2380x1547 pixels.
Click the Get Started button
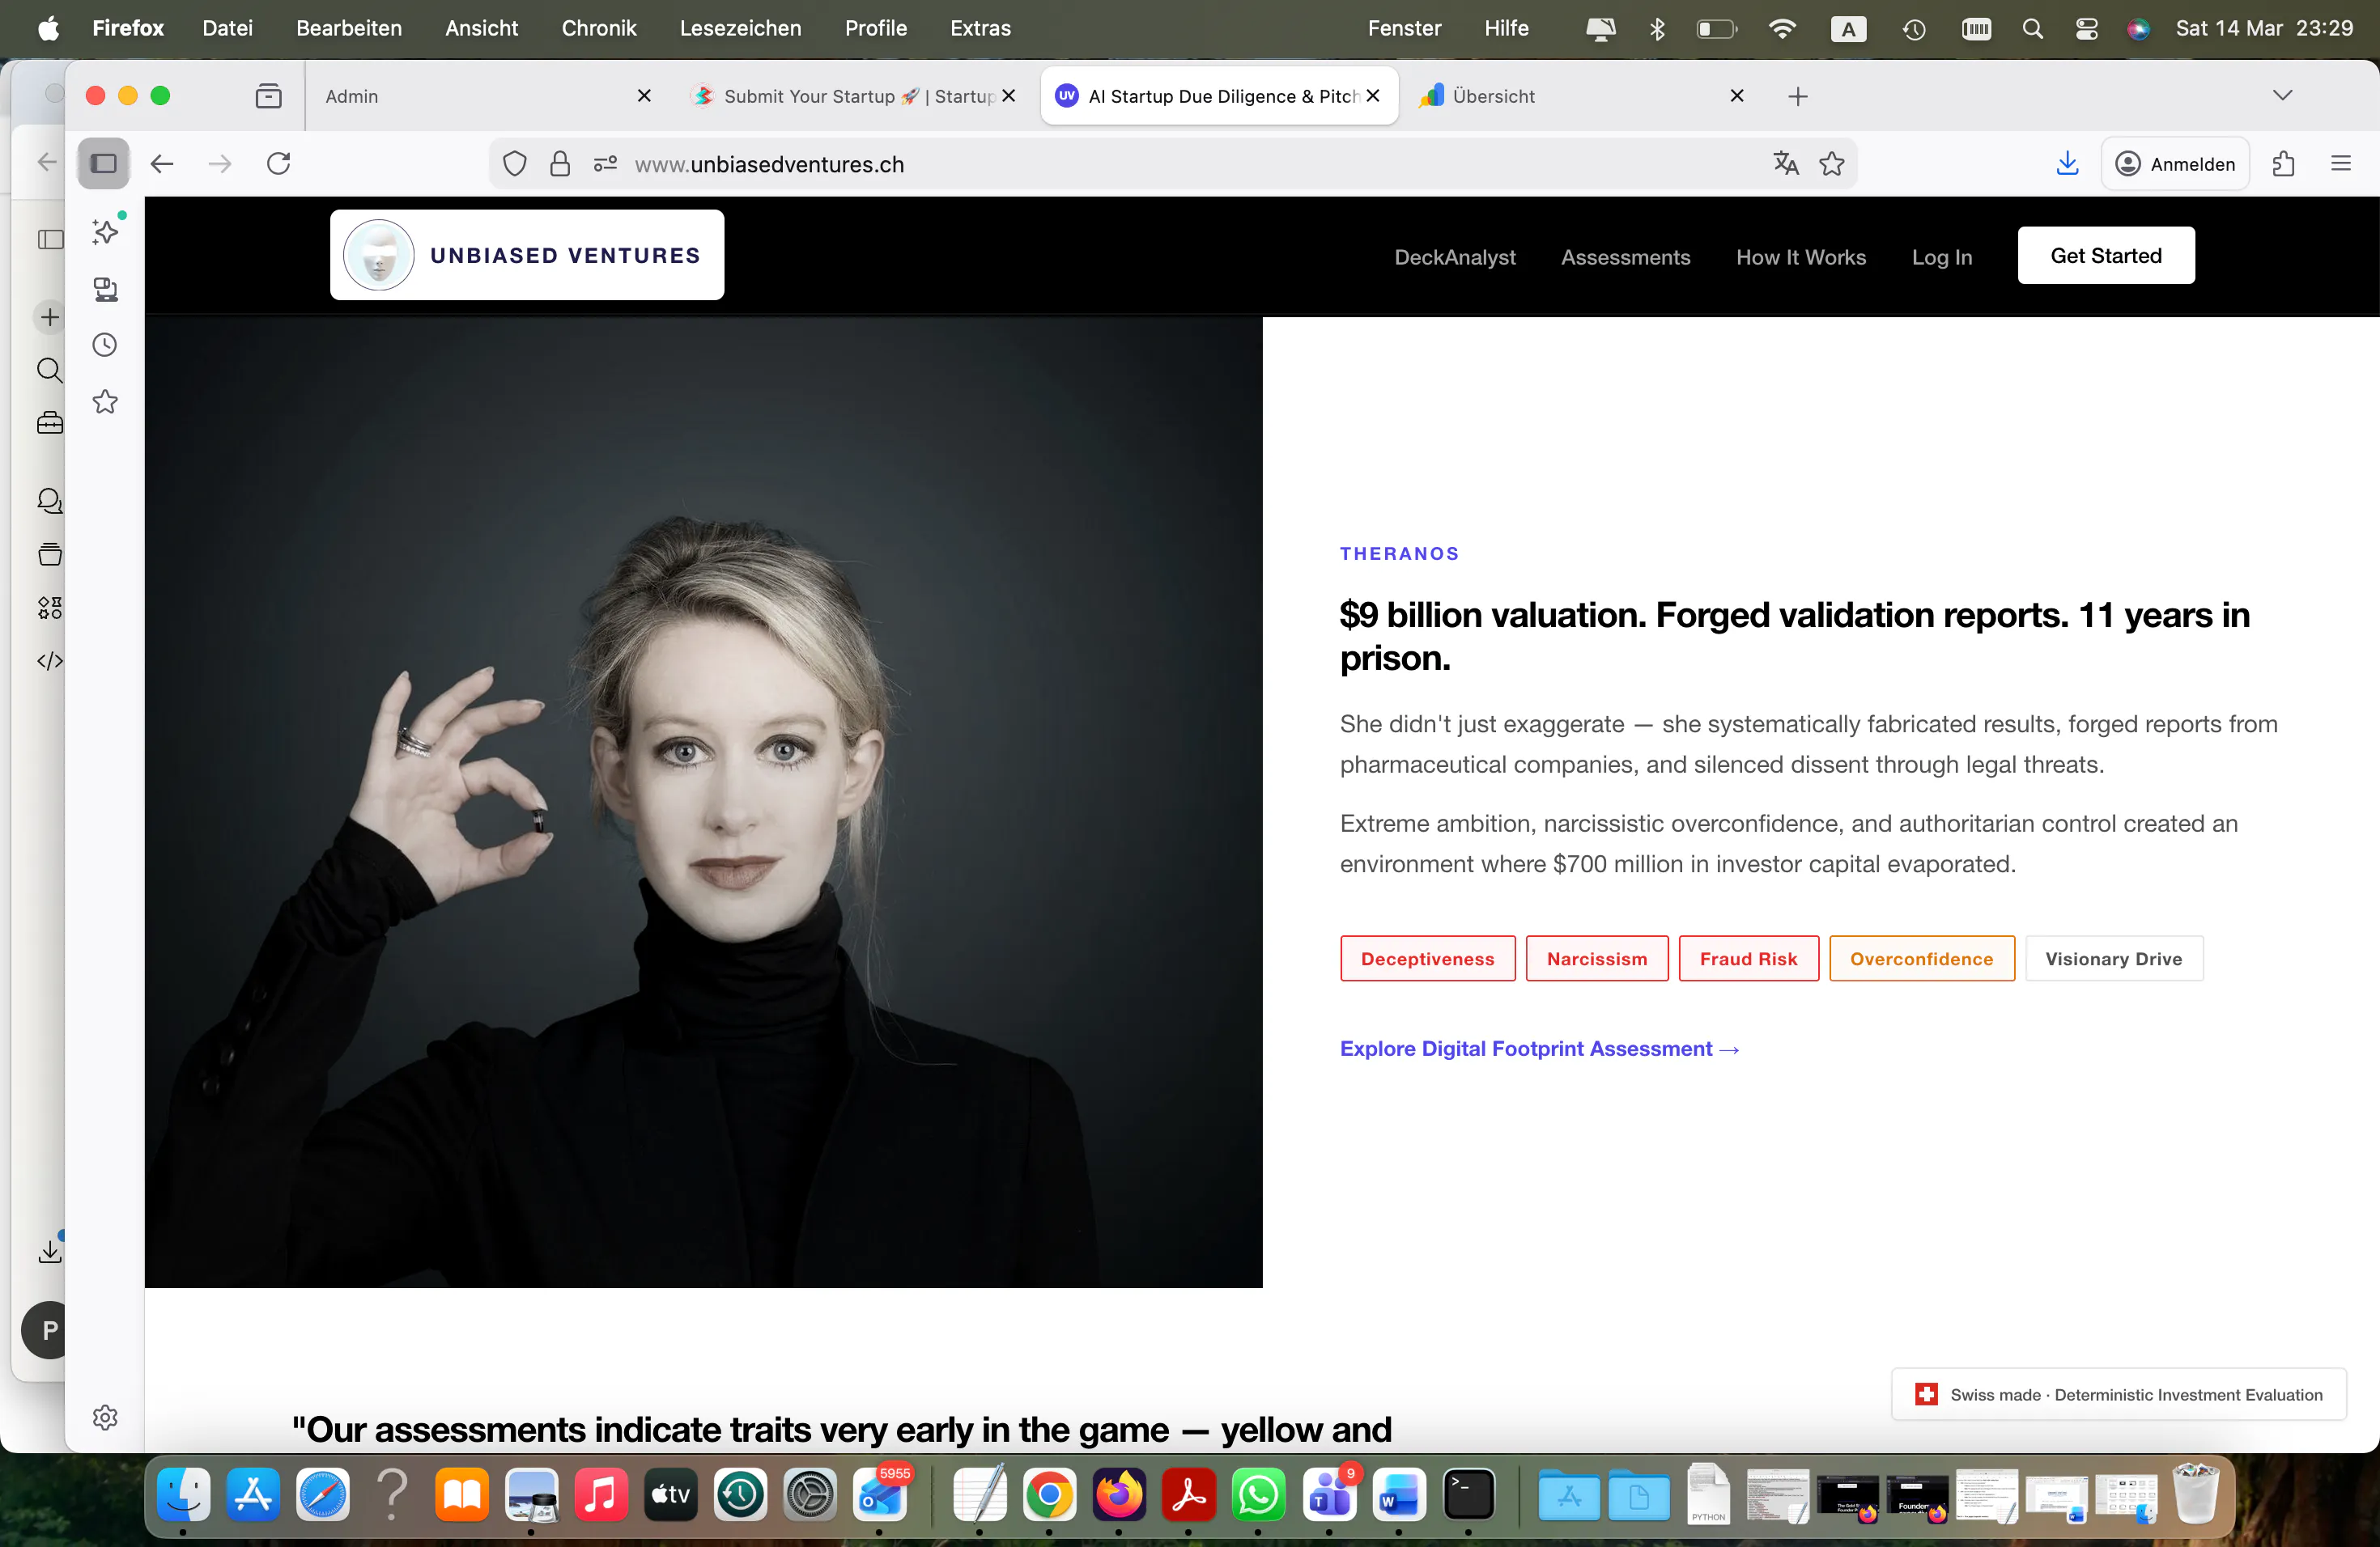[2106, 256]
